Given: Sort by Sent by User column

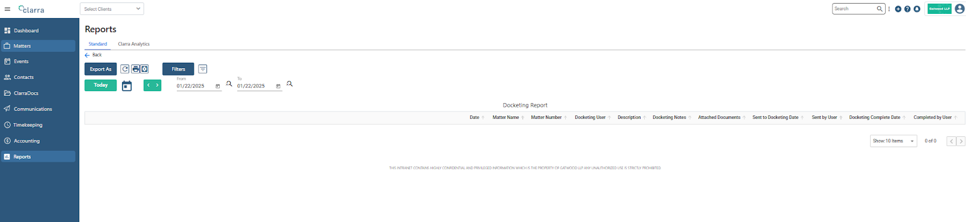Looking at the screenshot, I should [x=827, y=118].
